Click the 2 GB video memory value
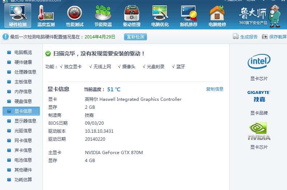 90,107
